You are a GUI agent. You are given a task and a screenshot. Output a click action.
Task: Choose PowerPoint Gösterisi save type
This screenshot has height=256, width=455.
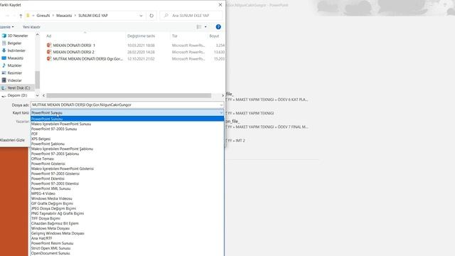point(127,164)
